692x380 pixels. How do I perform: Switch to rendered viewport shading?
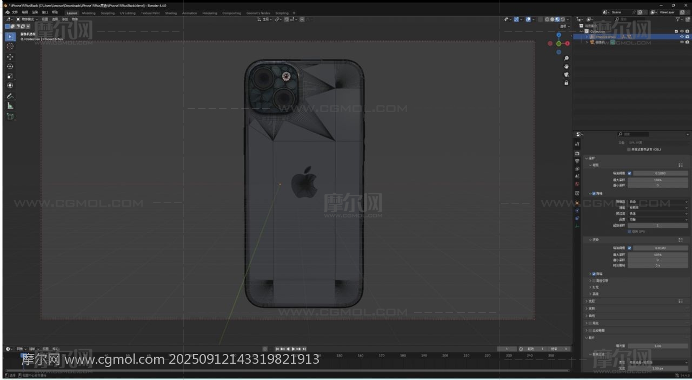[x=563, y=19]
